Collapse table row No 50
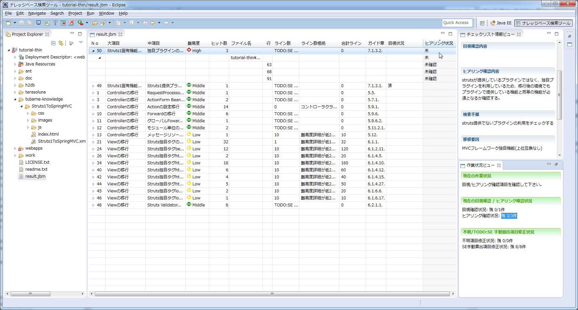Screen dimensions: 578x310 [x=93, y=51]
